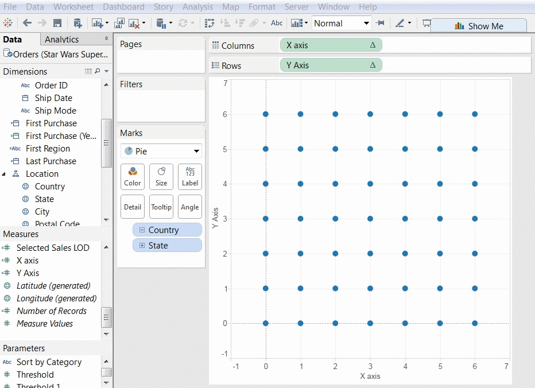Select the Ship Date dimension
Viewport: 535px width, 388px height.
[53, 98]
